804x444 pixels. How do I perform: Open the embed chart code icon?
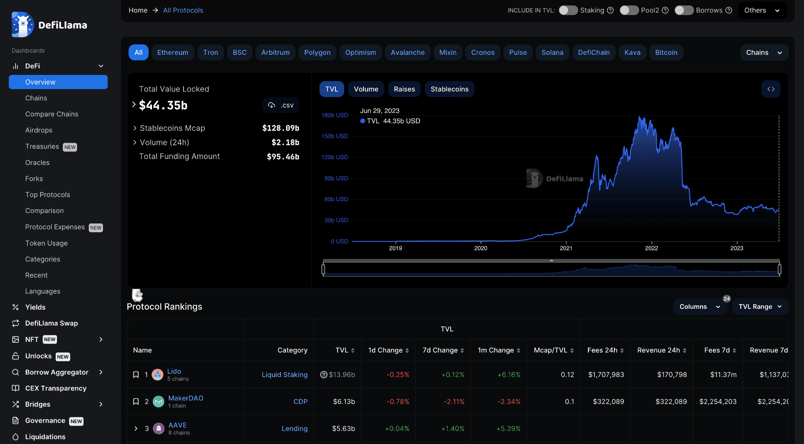coord(770,89)
